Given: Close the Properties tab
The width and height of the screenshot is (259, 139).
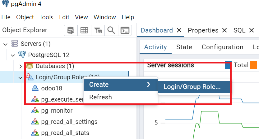Looking at the screenshot, I should (224, 30).
